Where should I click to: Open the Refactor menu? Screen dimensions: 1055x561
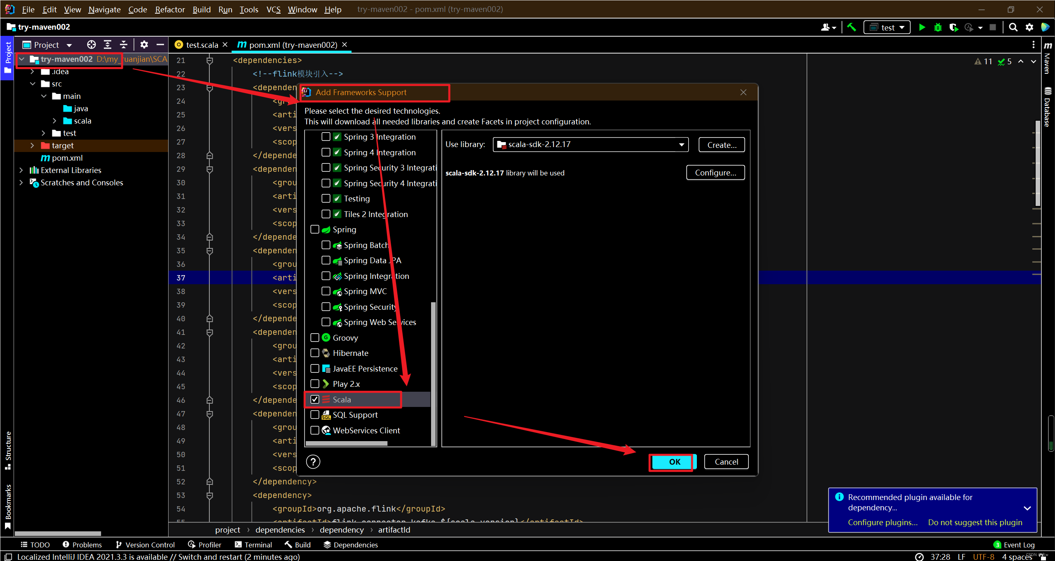(169, 9)
